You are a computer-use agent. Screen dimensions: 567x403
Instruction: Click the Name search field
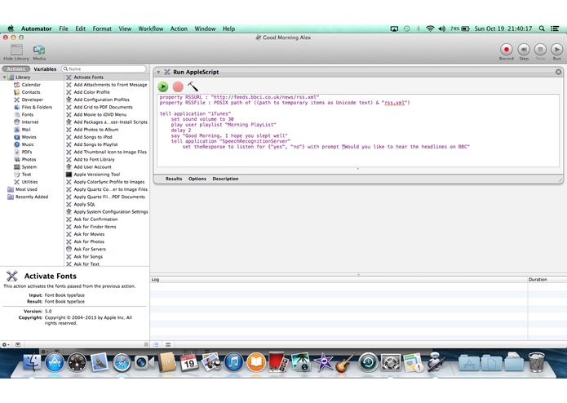(104, 69)
